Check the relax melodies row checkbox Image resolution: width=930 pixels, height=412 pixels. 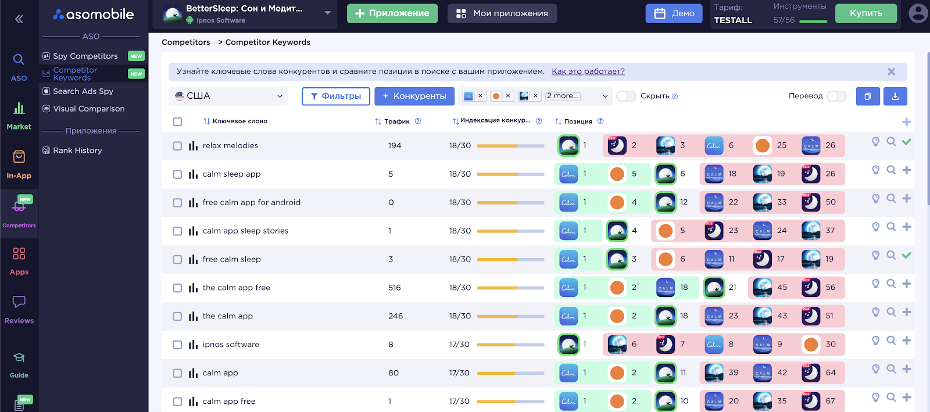[x=177, y=146]
